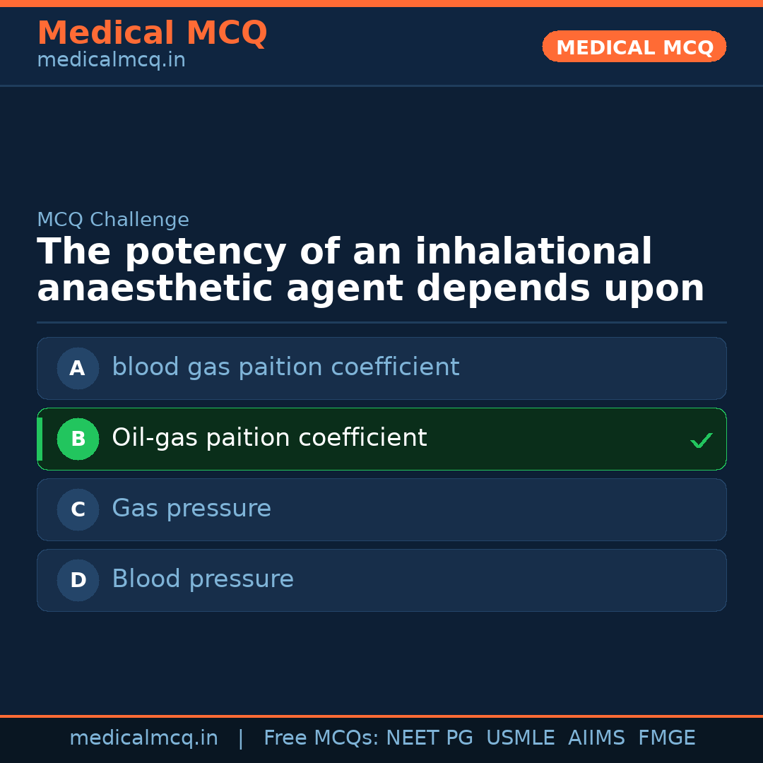
Task: Click the green B option badge
Action: click(78, 439)
